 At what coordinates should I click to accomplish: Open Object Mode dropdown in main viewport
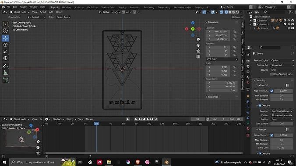[20, 12]
